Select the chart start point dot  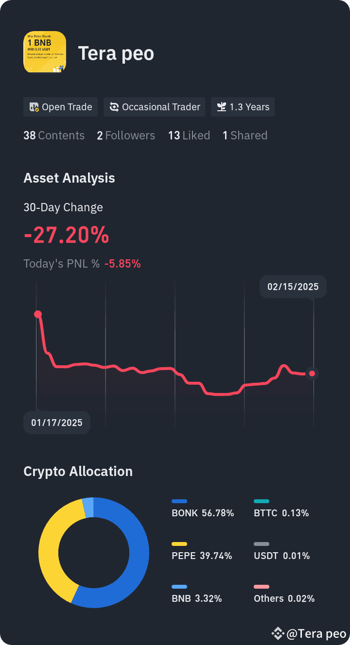click(x=37, y=314)
